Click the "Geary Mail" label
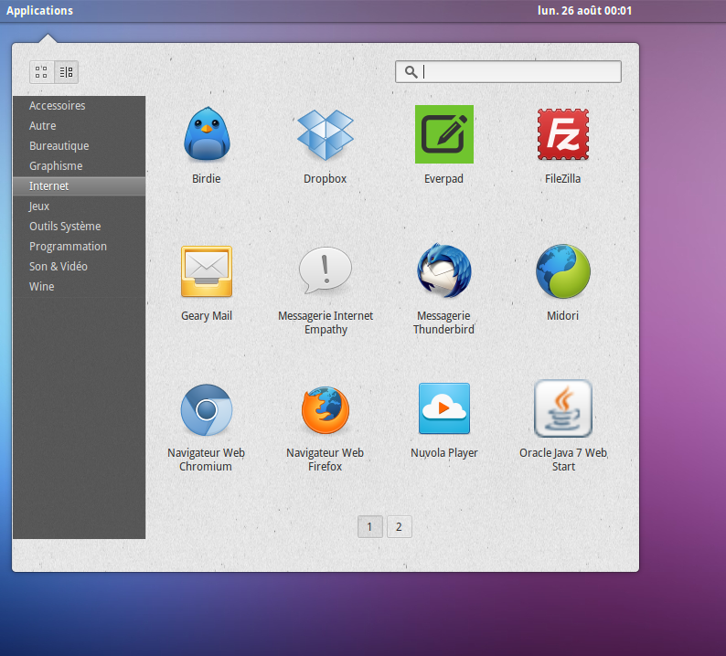The image size is (726, 656). (207, 316)
